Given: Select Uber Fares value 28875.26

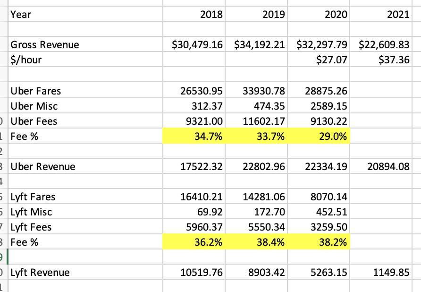Looking at the screenshot, I should point(319,91).
